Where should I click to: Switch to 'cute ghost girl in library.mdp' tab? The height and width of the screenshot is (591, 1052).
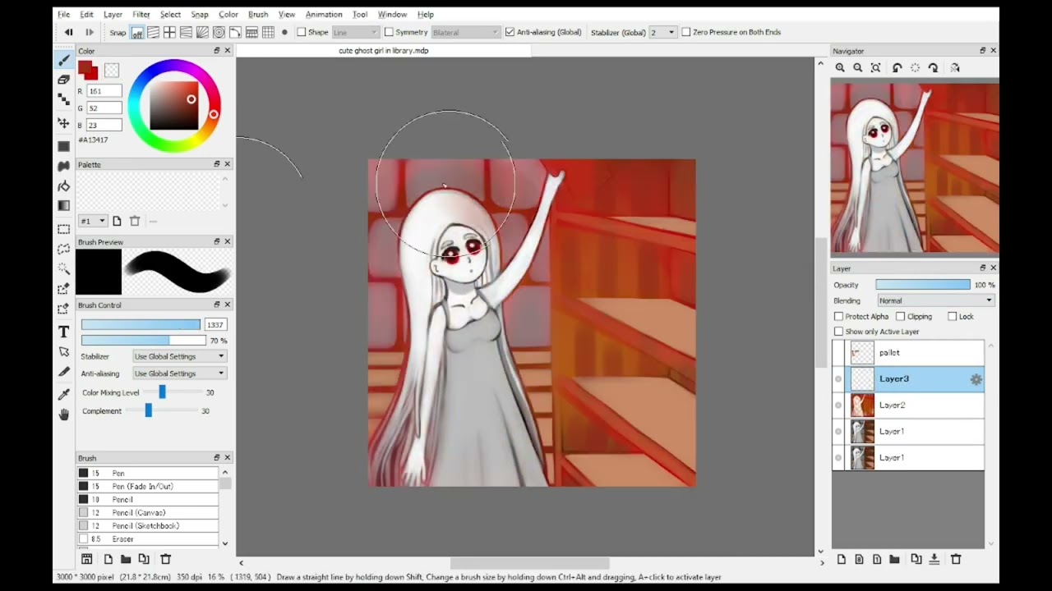tap(384, 50)
